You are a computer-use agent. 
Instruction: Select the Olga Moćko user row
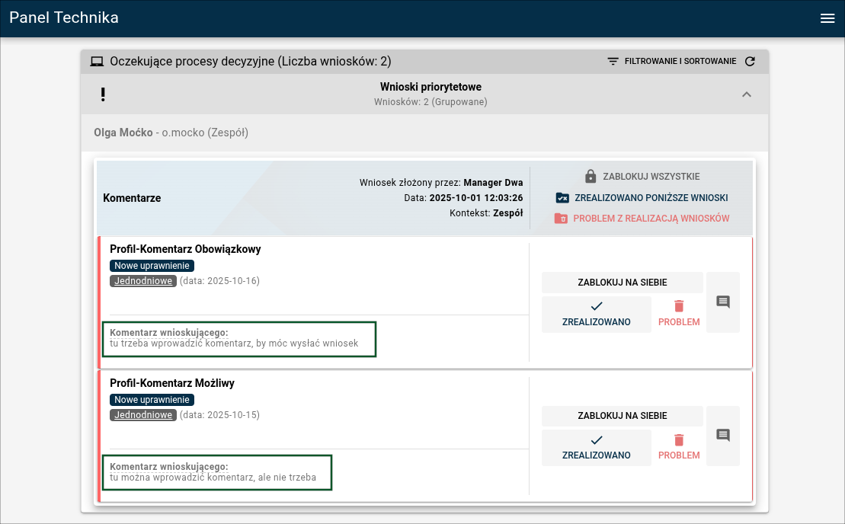click(171, 133)
